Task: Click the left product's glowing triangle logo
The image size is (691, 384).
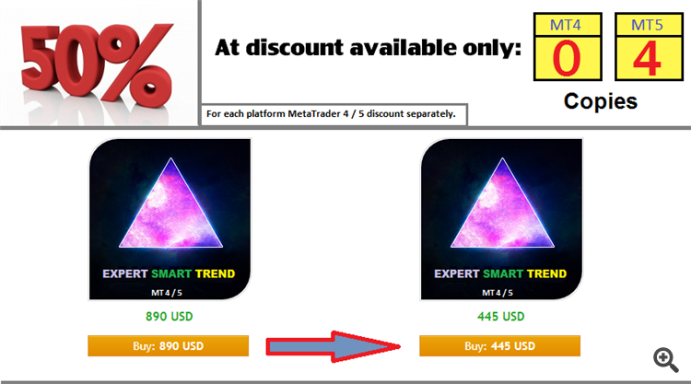Action: [x=171, y=203]
